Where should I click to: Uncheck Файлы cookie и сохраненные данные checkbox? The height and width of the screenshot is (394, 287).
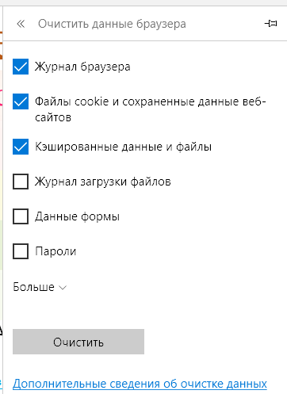[21, 101]
